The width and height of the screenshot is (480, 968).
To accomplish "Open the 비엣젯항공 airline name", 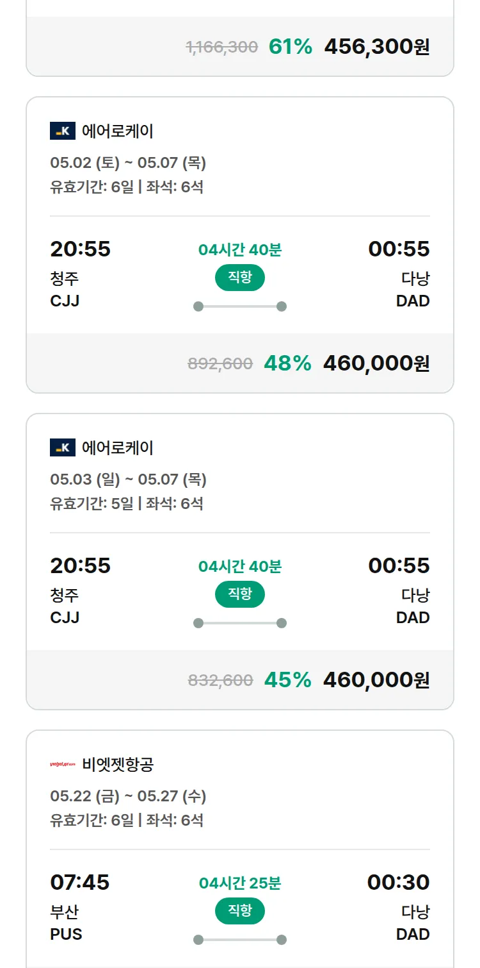I will (x=118, y=764).
